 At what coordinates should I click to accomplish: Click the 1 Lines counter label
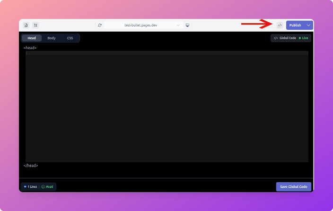pos(32,187)
